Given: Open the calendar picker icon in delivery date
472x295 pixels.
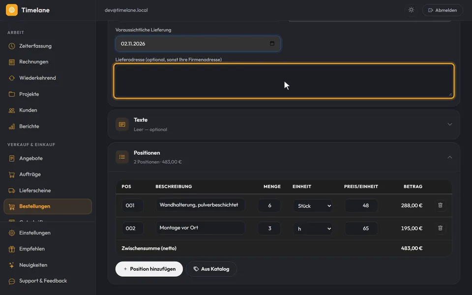Looking at the screenshot, I should click(x=272, y=43).
